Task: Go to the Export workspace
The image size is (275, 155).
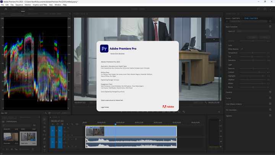Action: pos(31,9)
